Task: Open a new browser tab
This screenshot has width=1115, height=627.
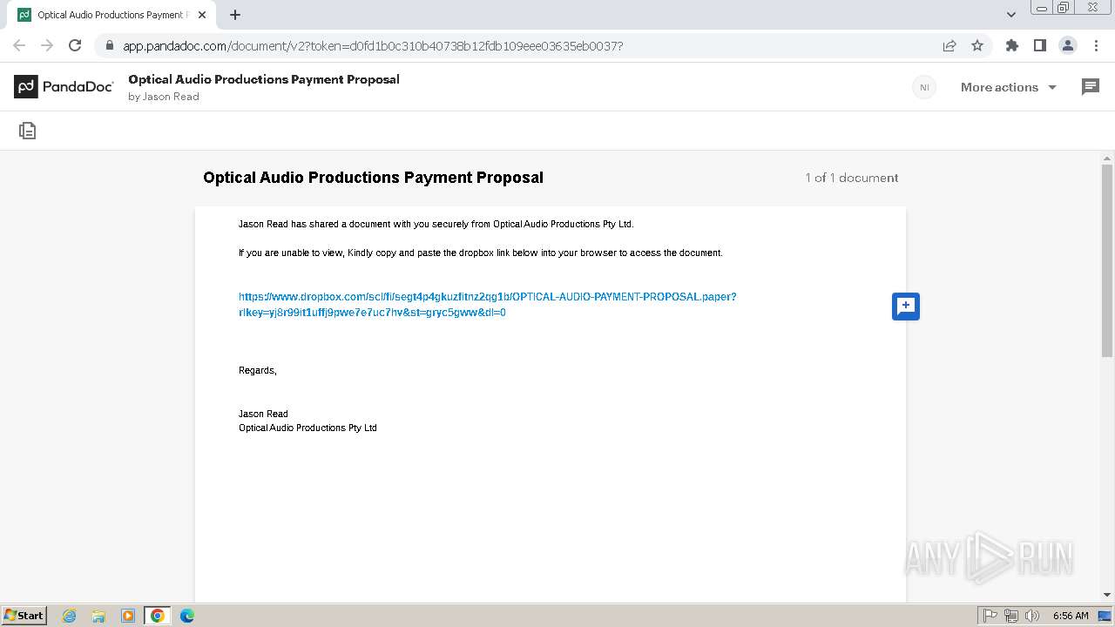Action: [235, 15]
